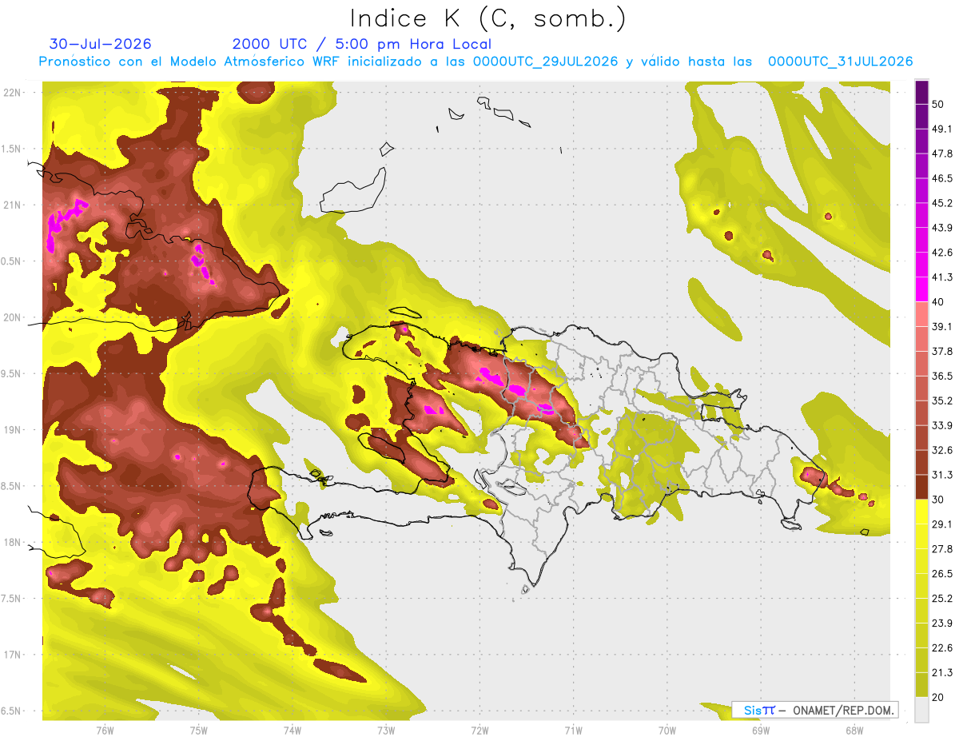Viewport: 959px width, 741px height.
Task: Click latitude axis label "17N"
Action: (13, 655)
